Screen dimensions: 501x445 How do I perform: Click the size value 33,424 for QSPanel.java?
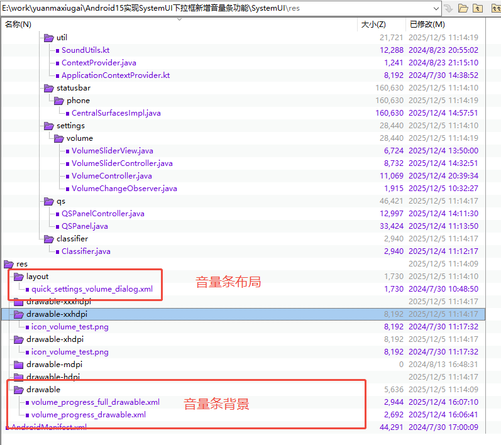coord(392,226)
